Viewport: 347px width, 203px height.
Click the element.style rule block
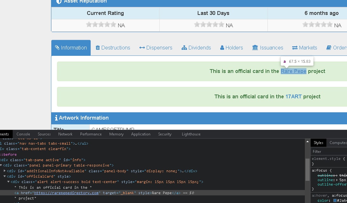coord(329,161)
